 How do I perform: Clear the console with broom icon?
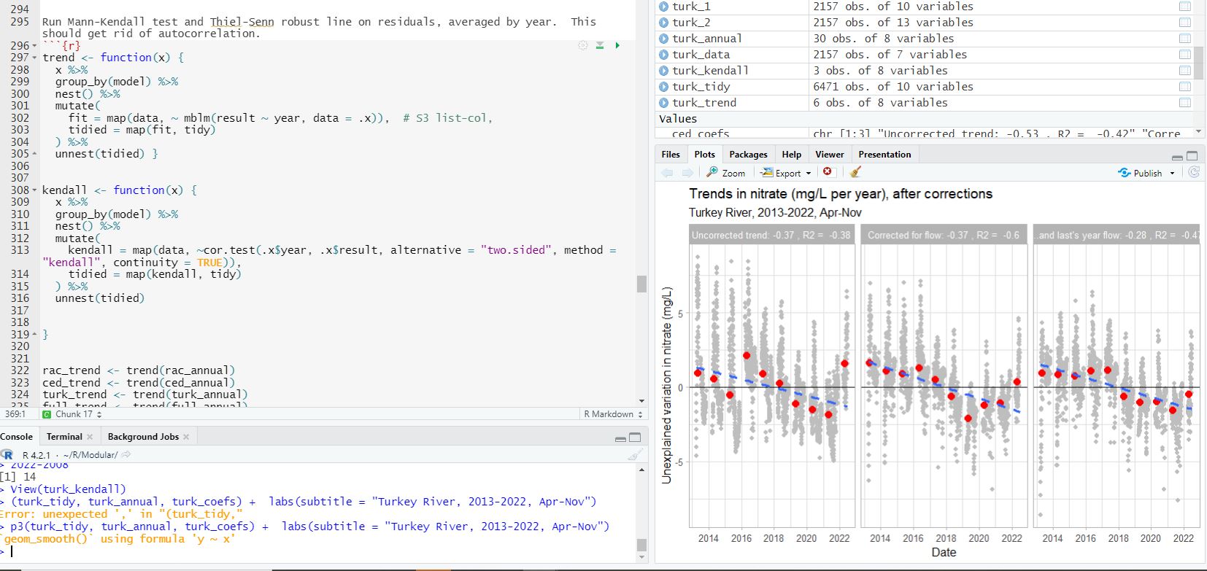pos(635,455)
